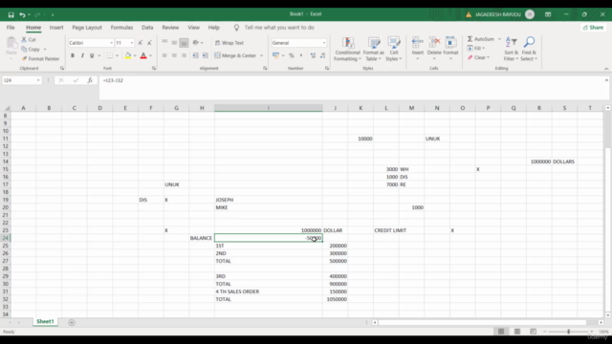Align text to the right
This screenshot has width=612, height=344.
(x=184, y=55)
